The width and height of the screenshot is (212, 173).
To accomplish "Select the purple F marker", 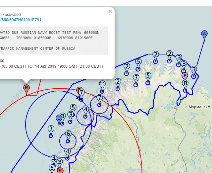I will coord(185,76).
